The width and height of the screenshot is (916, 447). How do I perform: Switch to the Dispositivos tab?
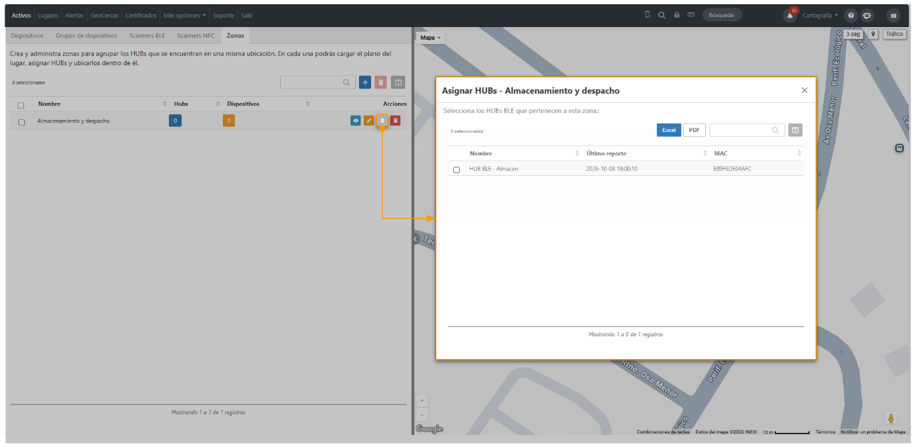[x=28, y=35]
